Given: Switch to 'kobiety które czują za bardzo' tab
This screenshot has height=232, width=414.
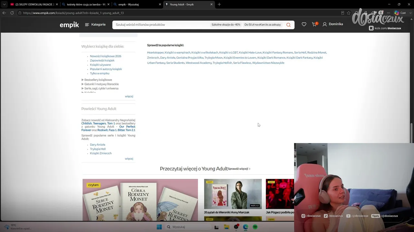Looking at the screenshot, I should (86, 5).
